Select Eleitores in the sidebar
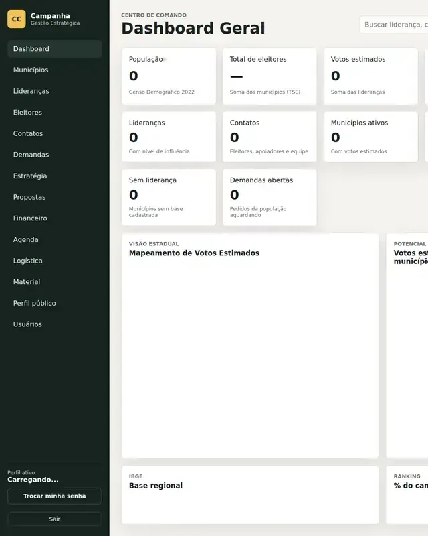 point(55,113)
